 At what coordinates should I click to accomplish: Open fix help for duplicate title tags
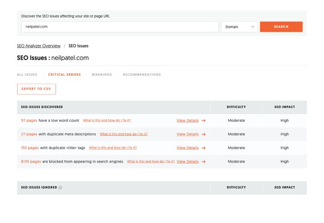pyautogui.click(x=113, y=148)
